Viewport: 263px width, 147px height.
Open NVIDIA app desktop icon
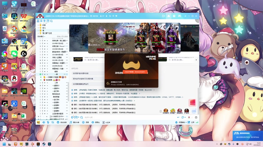click(x=24, y=92)
